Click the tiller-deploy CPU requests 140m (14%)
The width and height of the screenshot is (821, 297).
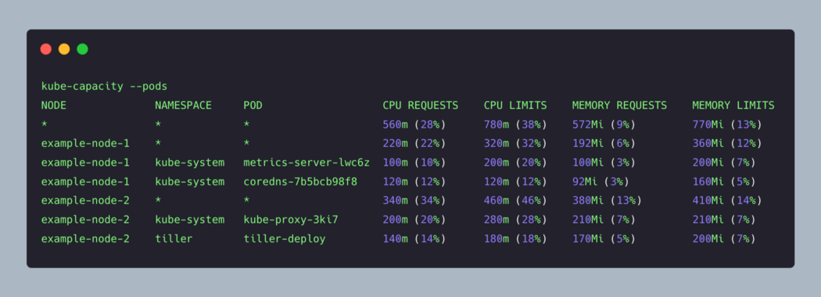pos(414,239)
